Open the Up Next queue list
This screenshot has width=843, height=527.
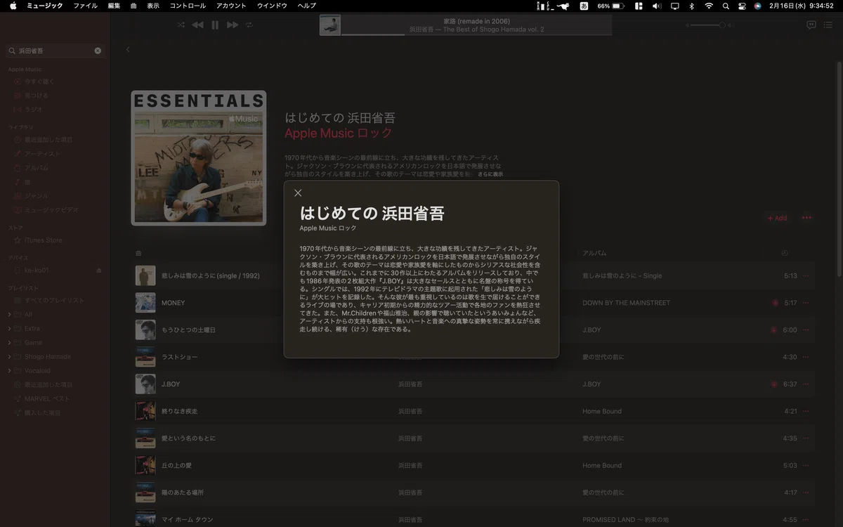(x=829, y=25)
